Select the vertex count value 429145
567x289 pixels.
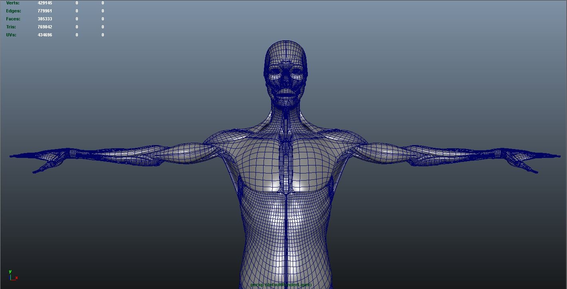coord(46,3)
